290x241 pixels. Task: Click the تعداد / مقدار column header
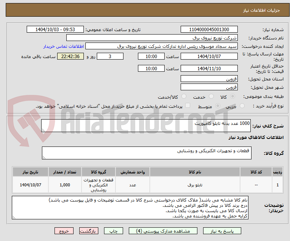coord(65,172)
